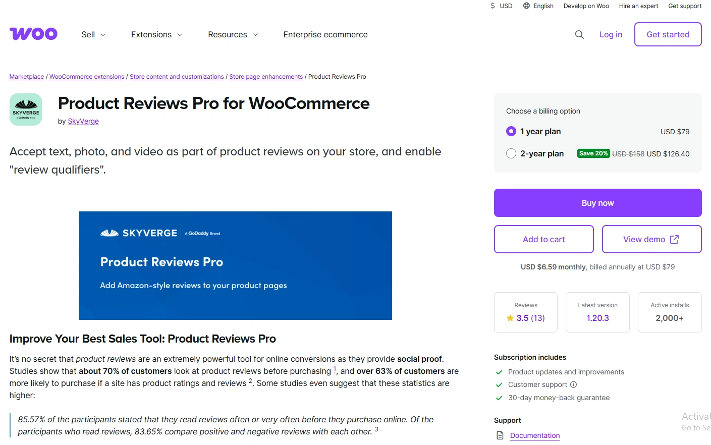This screenshot has width=711, height=445.
Task: Open the Extensions dropdown
Action: pyautogui.click(x=156, y=34)
